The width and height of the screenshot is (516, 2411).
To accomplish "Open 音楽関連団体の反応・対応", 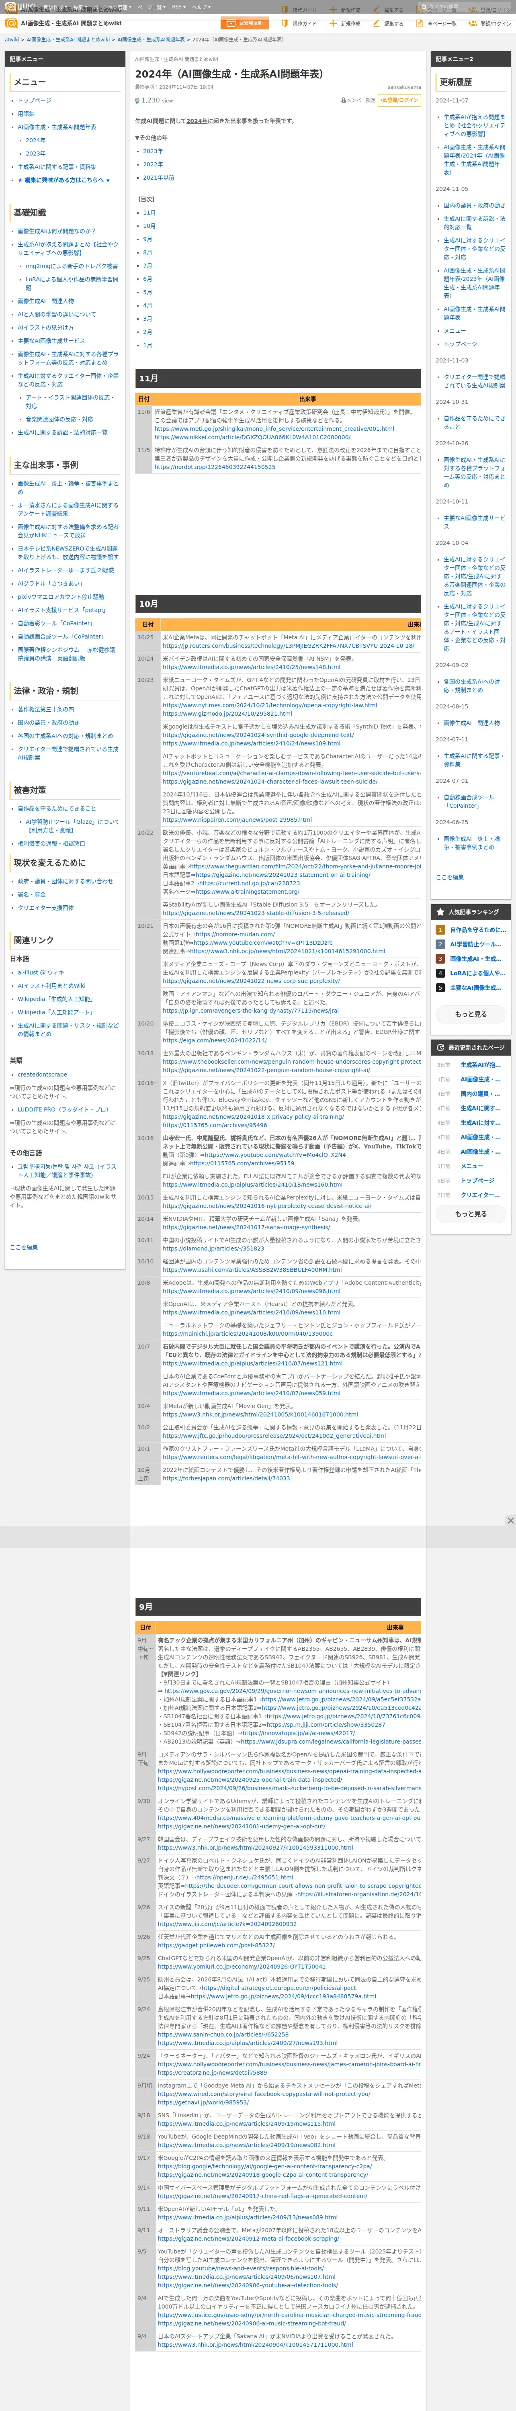I will pos(59,419).
